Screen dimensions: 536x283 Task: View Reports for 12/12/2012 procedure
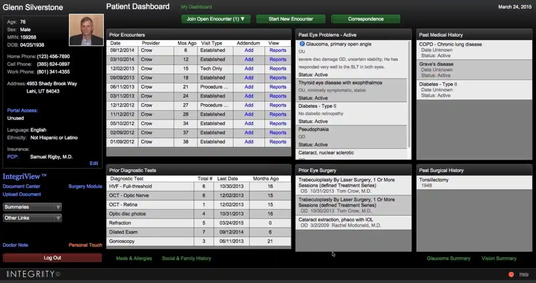(x=278, y=105)
